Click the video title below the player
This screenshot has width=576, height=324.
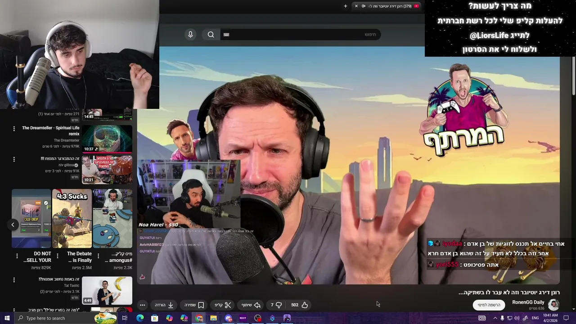click(509, 292)
